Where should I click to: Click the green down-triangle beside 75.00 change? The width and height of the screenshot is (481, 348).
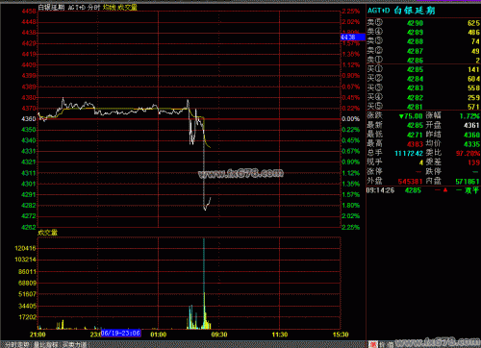pyautogui.click(x=401, y=116)
